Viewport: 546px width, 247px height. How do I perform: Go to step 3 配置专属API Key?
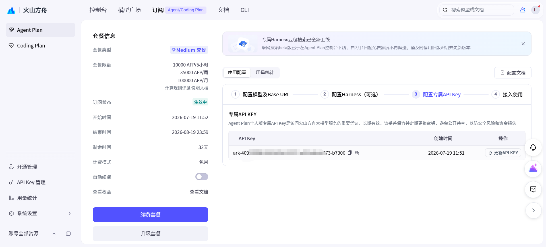click(x=436, y=94)
